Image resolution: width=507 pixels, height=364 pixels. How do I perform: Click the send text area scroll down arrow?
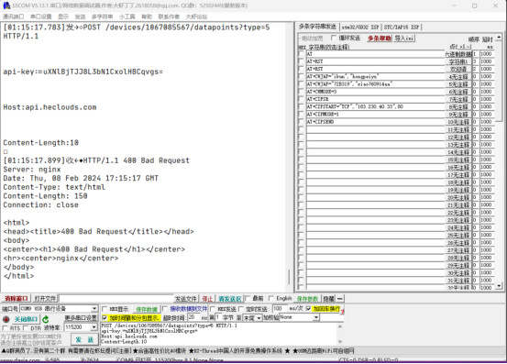[x=340, y=342]
